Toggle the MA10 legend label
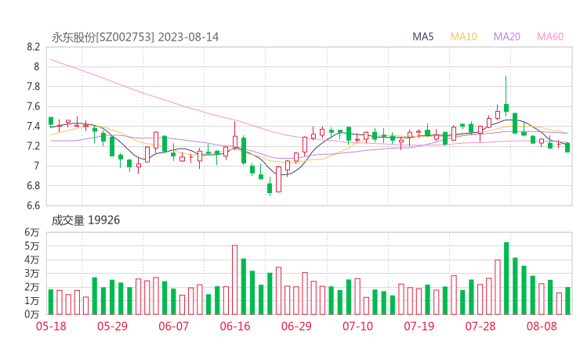Screen dimensions: 580x344 coord(463,37)
